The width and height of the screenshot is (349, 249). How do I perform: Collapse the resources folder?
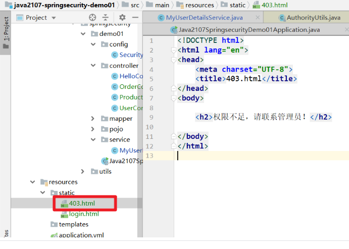pyautogui.click(x=32, y=182)
